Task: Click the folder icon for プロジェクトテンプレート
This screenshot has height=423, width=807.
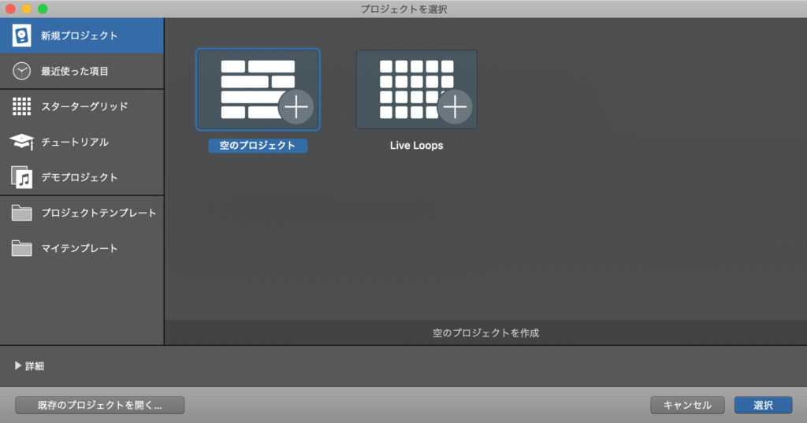Action: coord(21,213)
